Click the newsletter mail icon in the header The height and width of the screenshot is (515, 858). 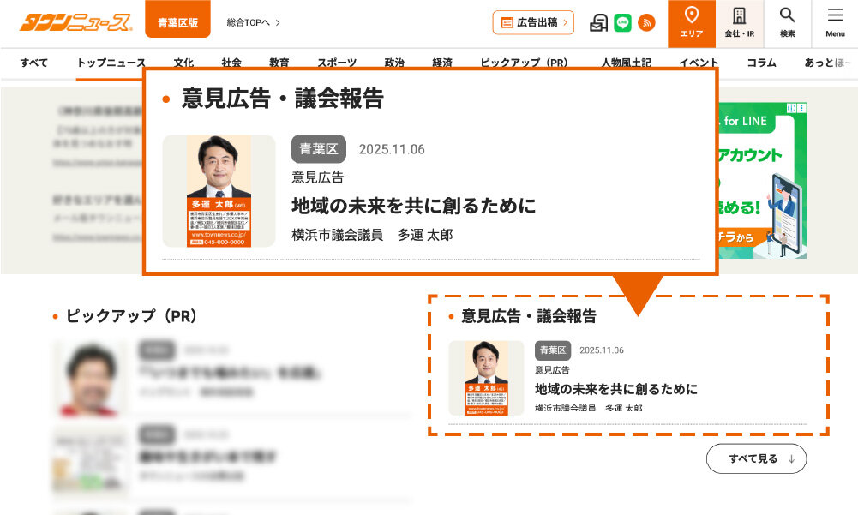(x=599, y=22)
